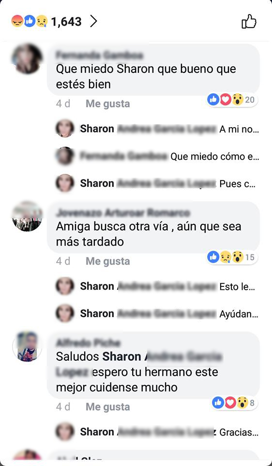Click 'Me gusta' under the 'Saludos Sharon' comment
The height and width of the screenshot is (466, 272).
108,407
